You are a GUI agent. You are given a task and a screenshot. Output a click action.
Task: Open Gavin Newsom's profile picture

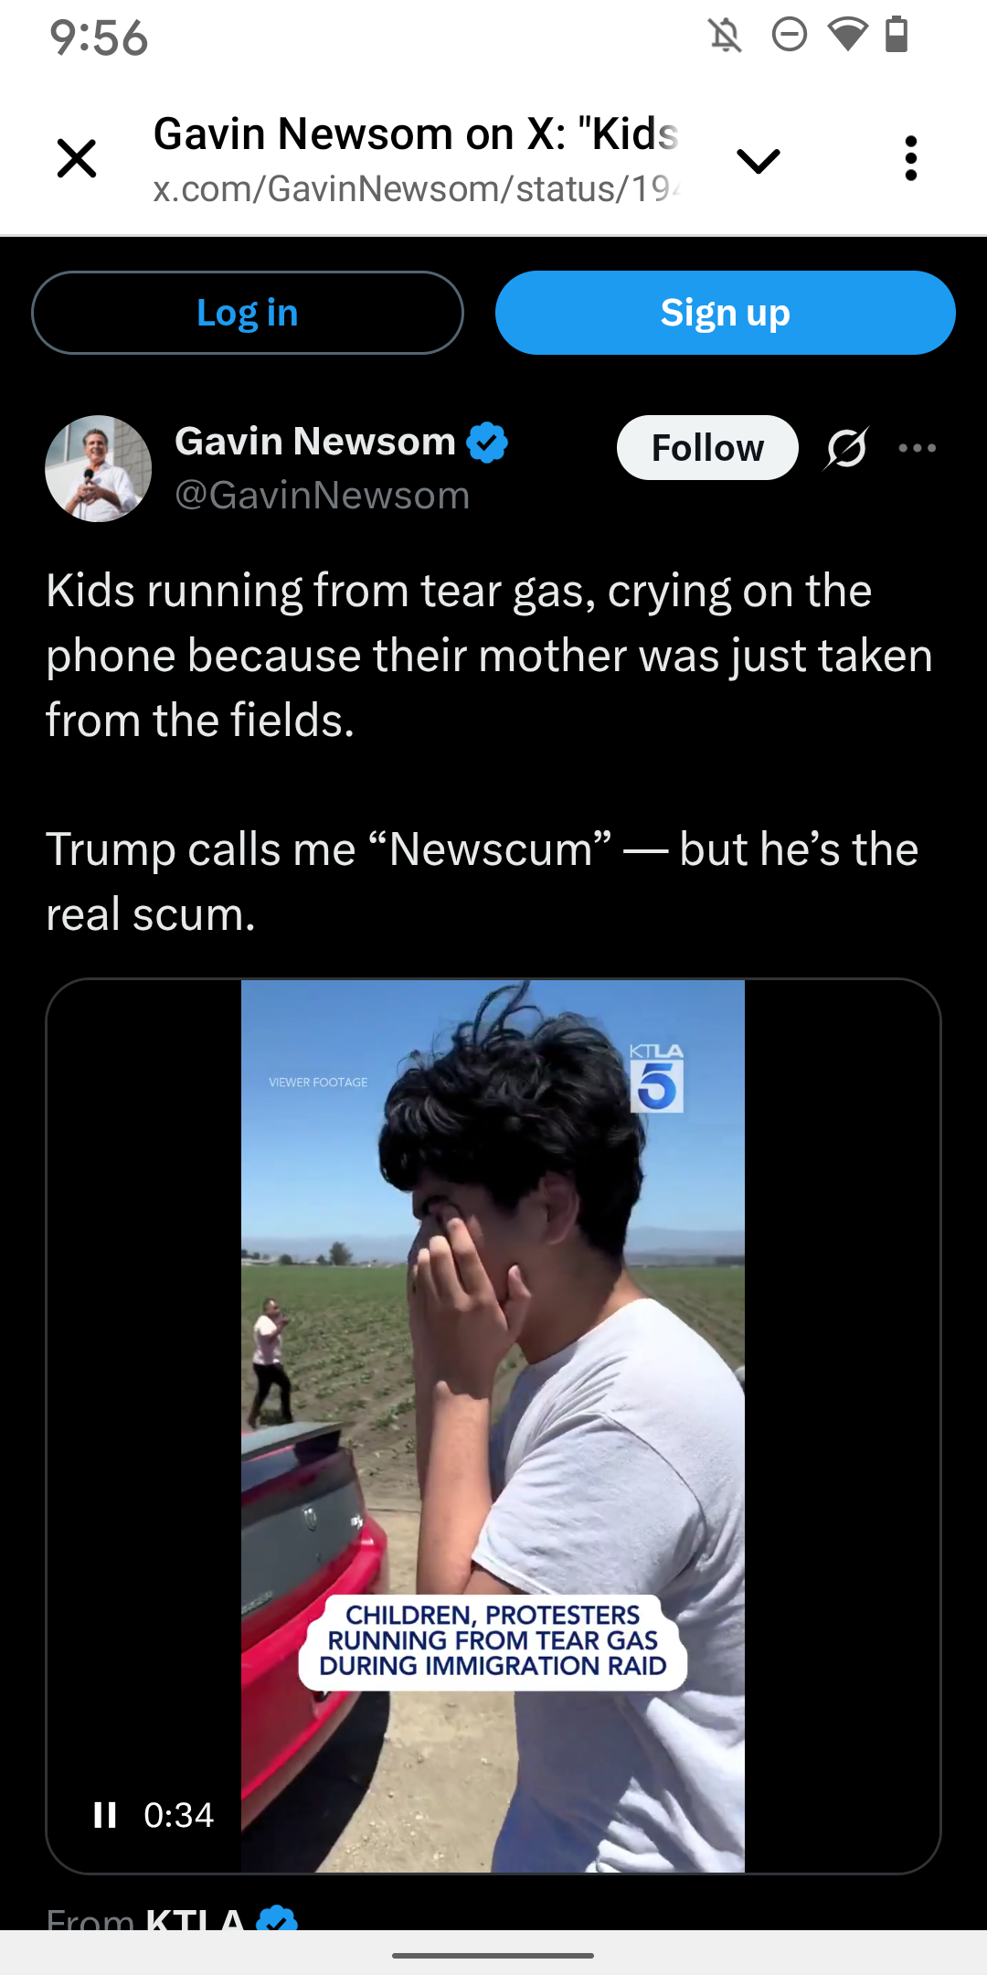tap(99, 468)
